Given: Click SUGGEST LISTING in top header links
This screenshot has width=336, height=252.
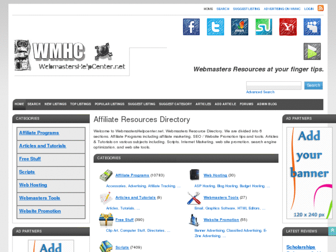Looking at the screenshot, I should [x=246, y=9].
